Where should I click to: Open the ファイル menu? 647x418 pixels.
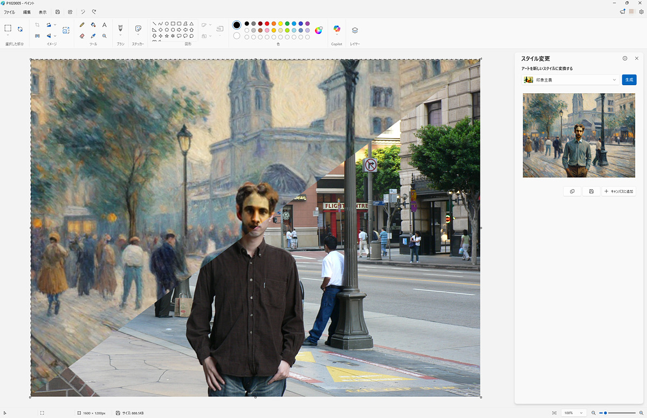[x=10, y=12]
